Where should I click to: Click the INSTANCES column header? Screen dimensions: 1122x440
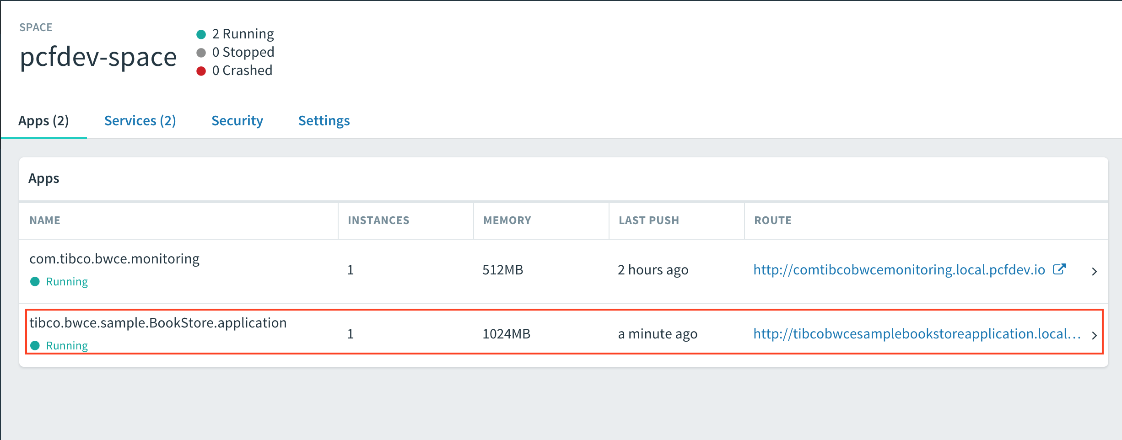click(x=378, y=220)
